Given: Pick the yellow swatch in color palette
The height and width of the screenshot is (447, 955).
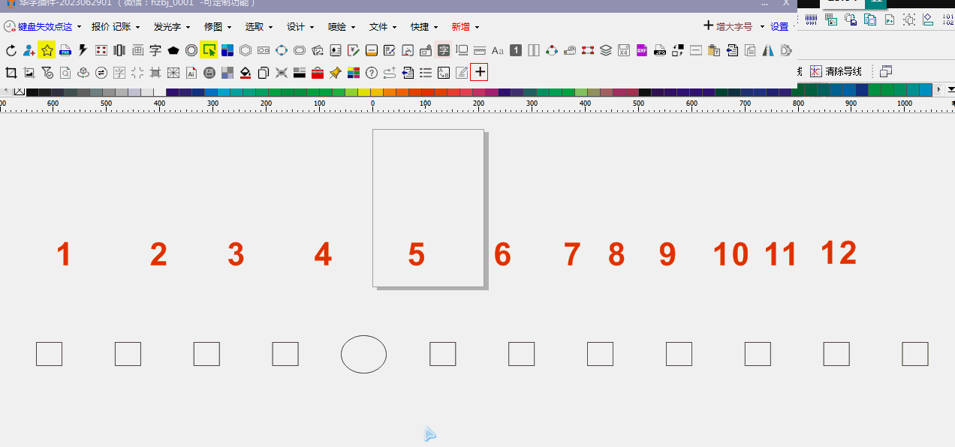Looking at the screenshot, I should tap(364, 91).
